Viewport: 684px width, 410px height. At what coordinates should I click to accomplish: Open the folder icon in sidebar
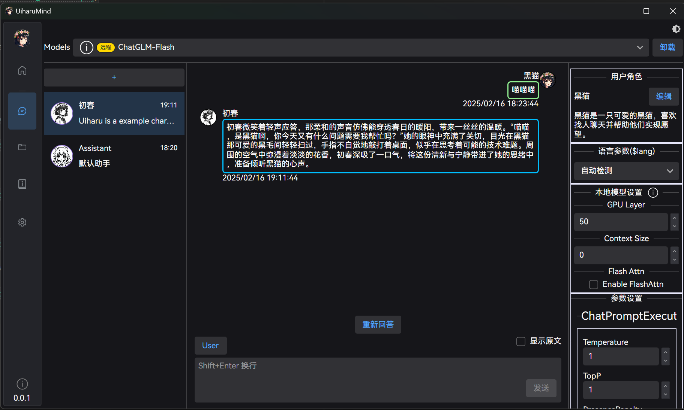point(22,147)
